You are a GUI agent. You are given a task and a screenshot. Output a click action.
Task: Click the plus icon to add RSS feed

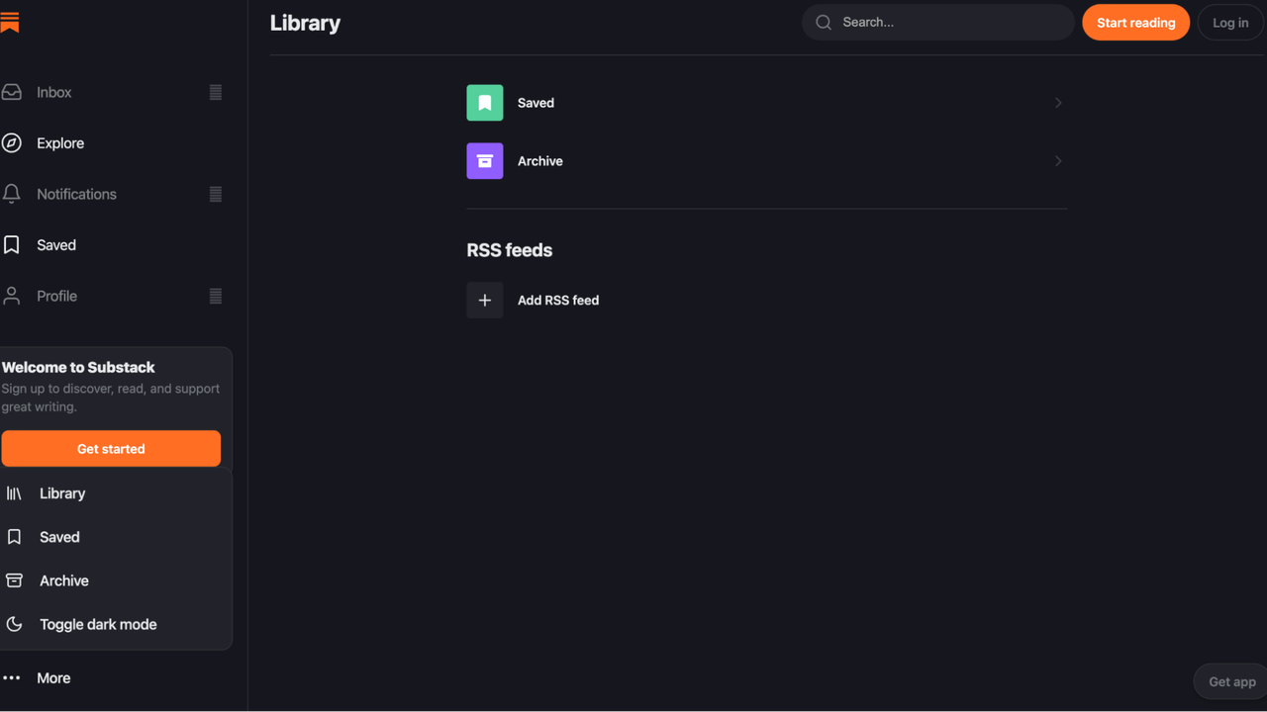pos(484,300)
